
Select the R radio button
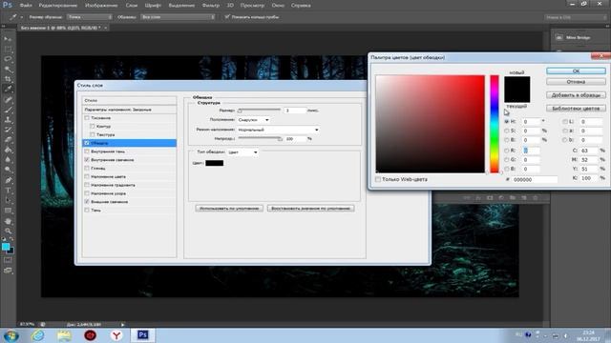[x=507, y=151]
